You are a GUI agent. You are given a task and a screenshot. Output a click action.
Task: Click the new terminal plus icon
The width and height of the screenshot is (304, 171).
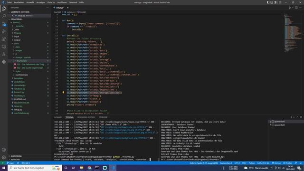tap(291, 117)
